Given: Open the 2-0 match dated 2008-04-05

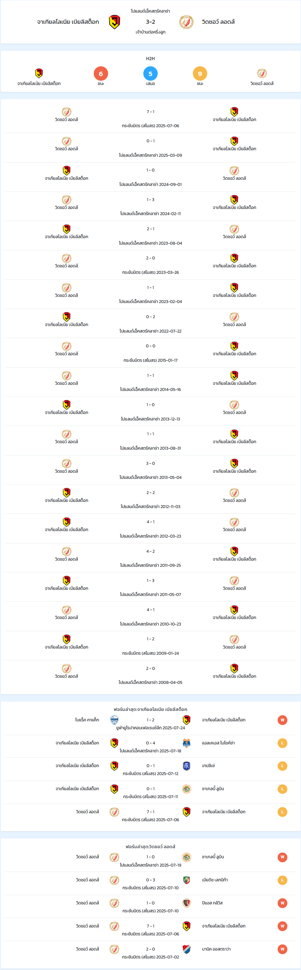Looking at the screenshot, I should coord(150,675).
